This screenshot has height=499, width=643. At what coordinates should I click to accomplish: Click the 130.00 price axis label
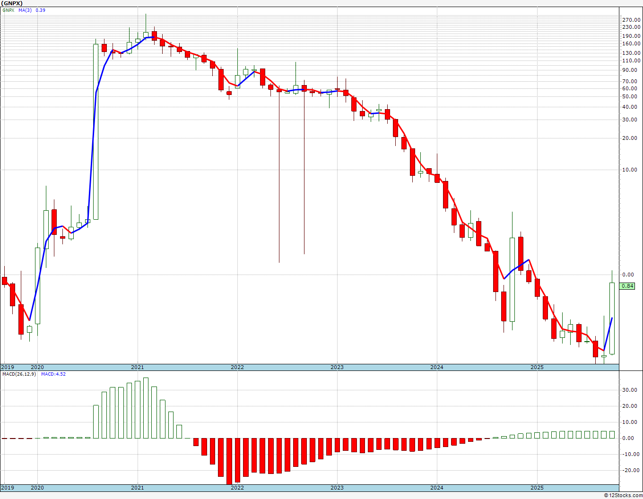click(631, 53)
